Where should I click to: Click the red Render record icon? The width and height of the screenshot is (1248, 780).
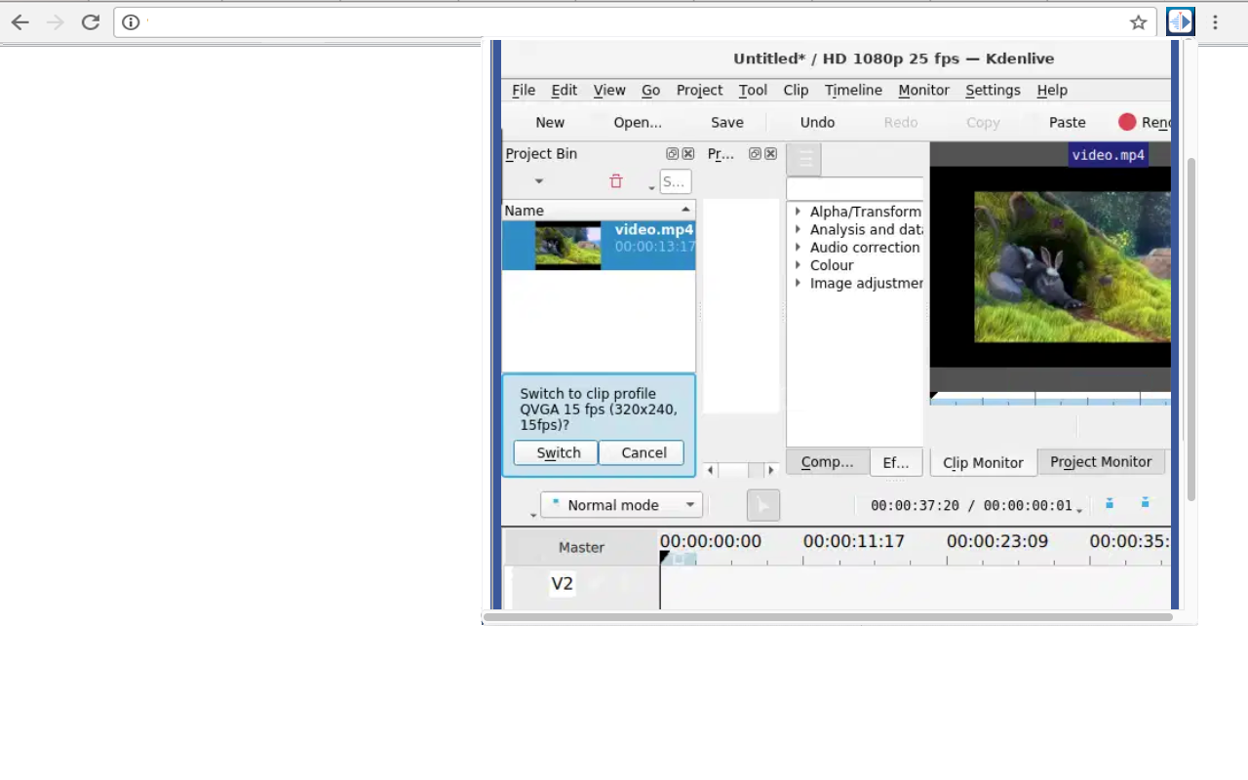click(1127, 122)
